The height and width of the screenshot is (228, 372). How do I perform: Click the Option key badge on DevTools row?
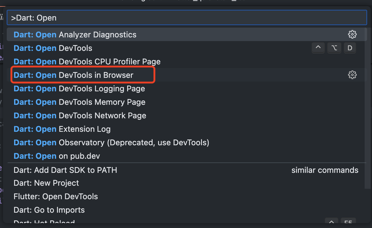[x=334, y=48]
